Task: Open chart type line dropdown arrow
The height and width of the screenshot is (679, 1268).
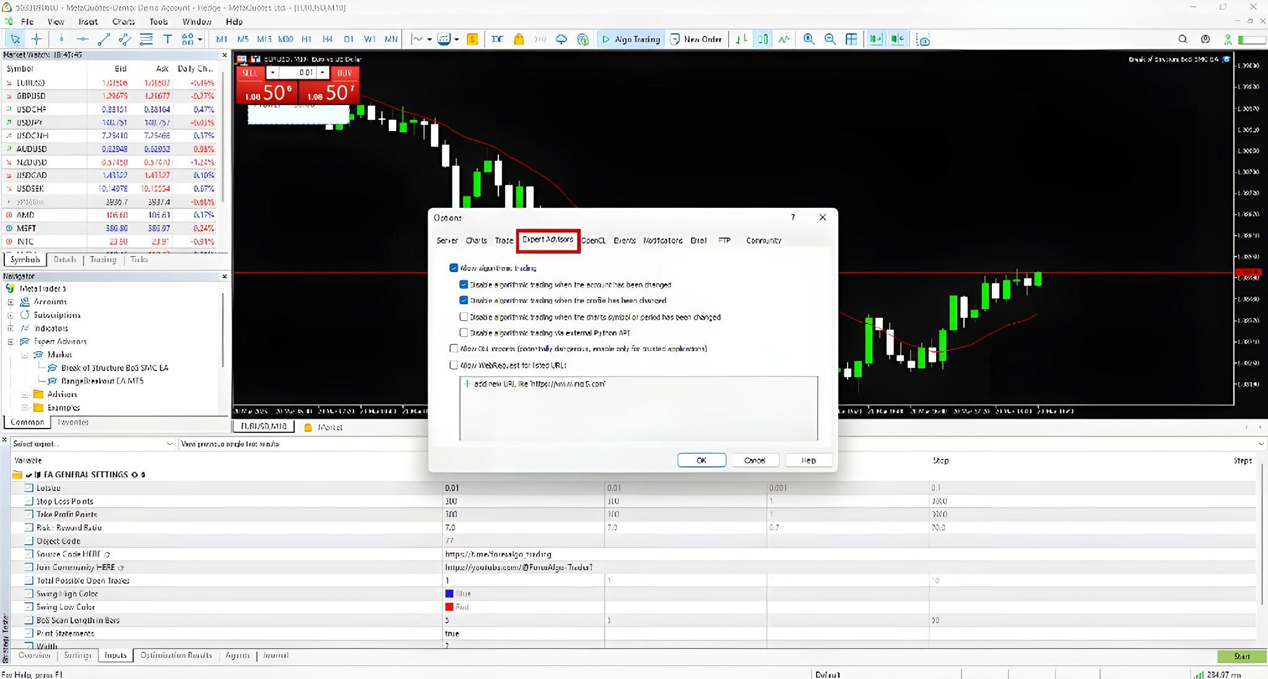Action: tap(429, 39)
